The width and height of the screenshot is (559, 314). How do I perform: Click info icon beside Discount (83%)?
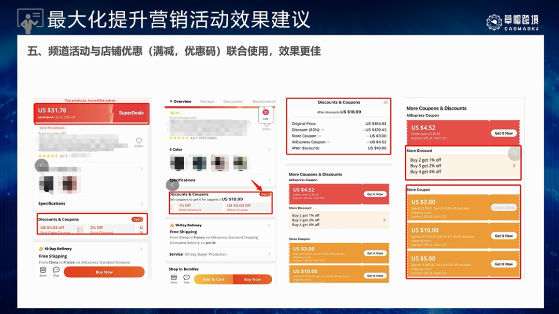point(323,130)
